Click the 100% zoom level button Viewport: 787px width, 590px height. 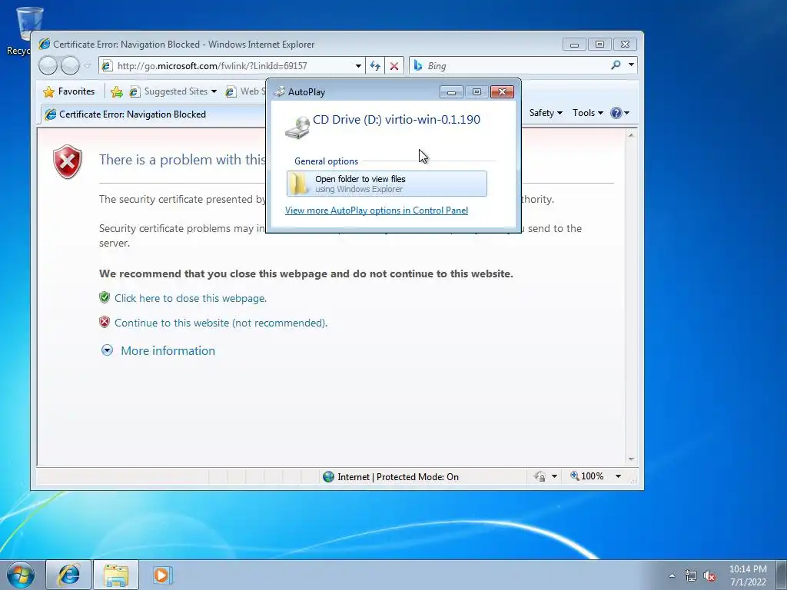point(586,476)
